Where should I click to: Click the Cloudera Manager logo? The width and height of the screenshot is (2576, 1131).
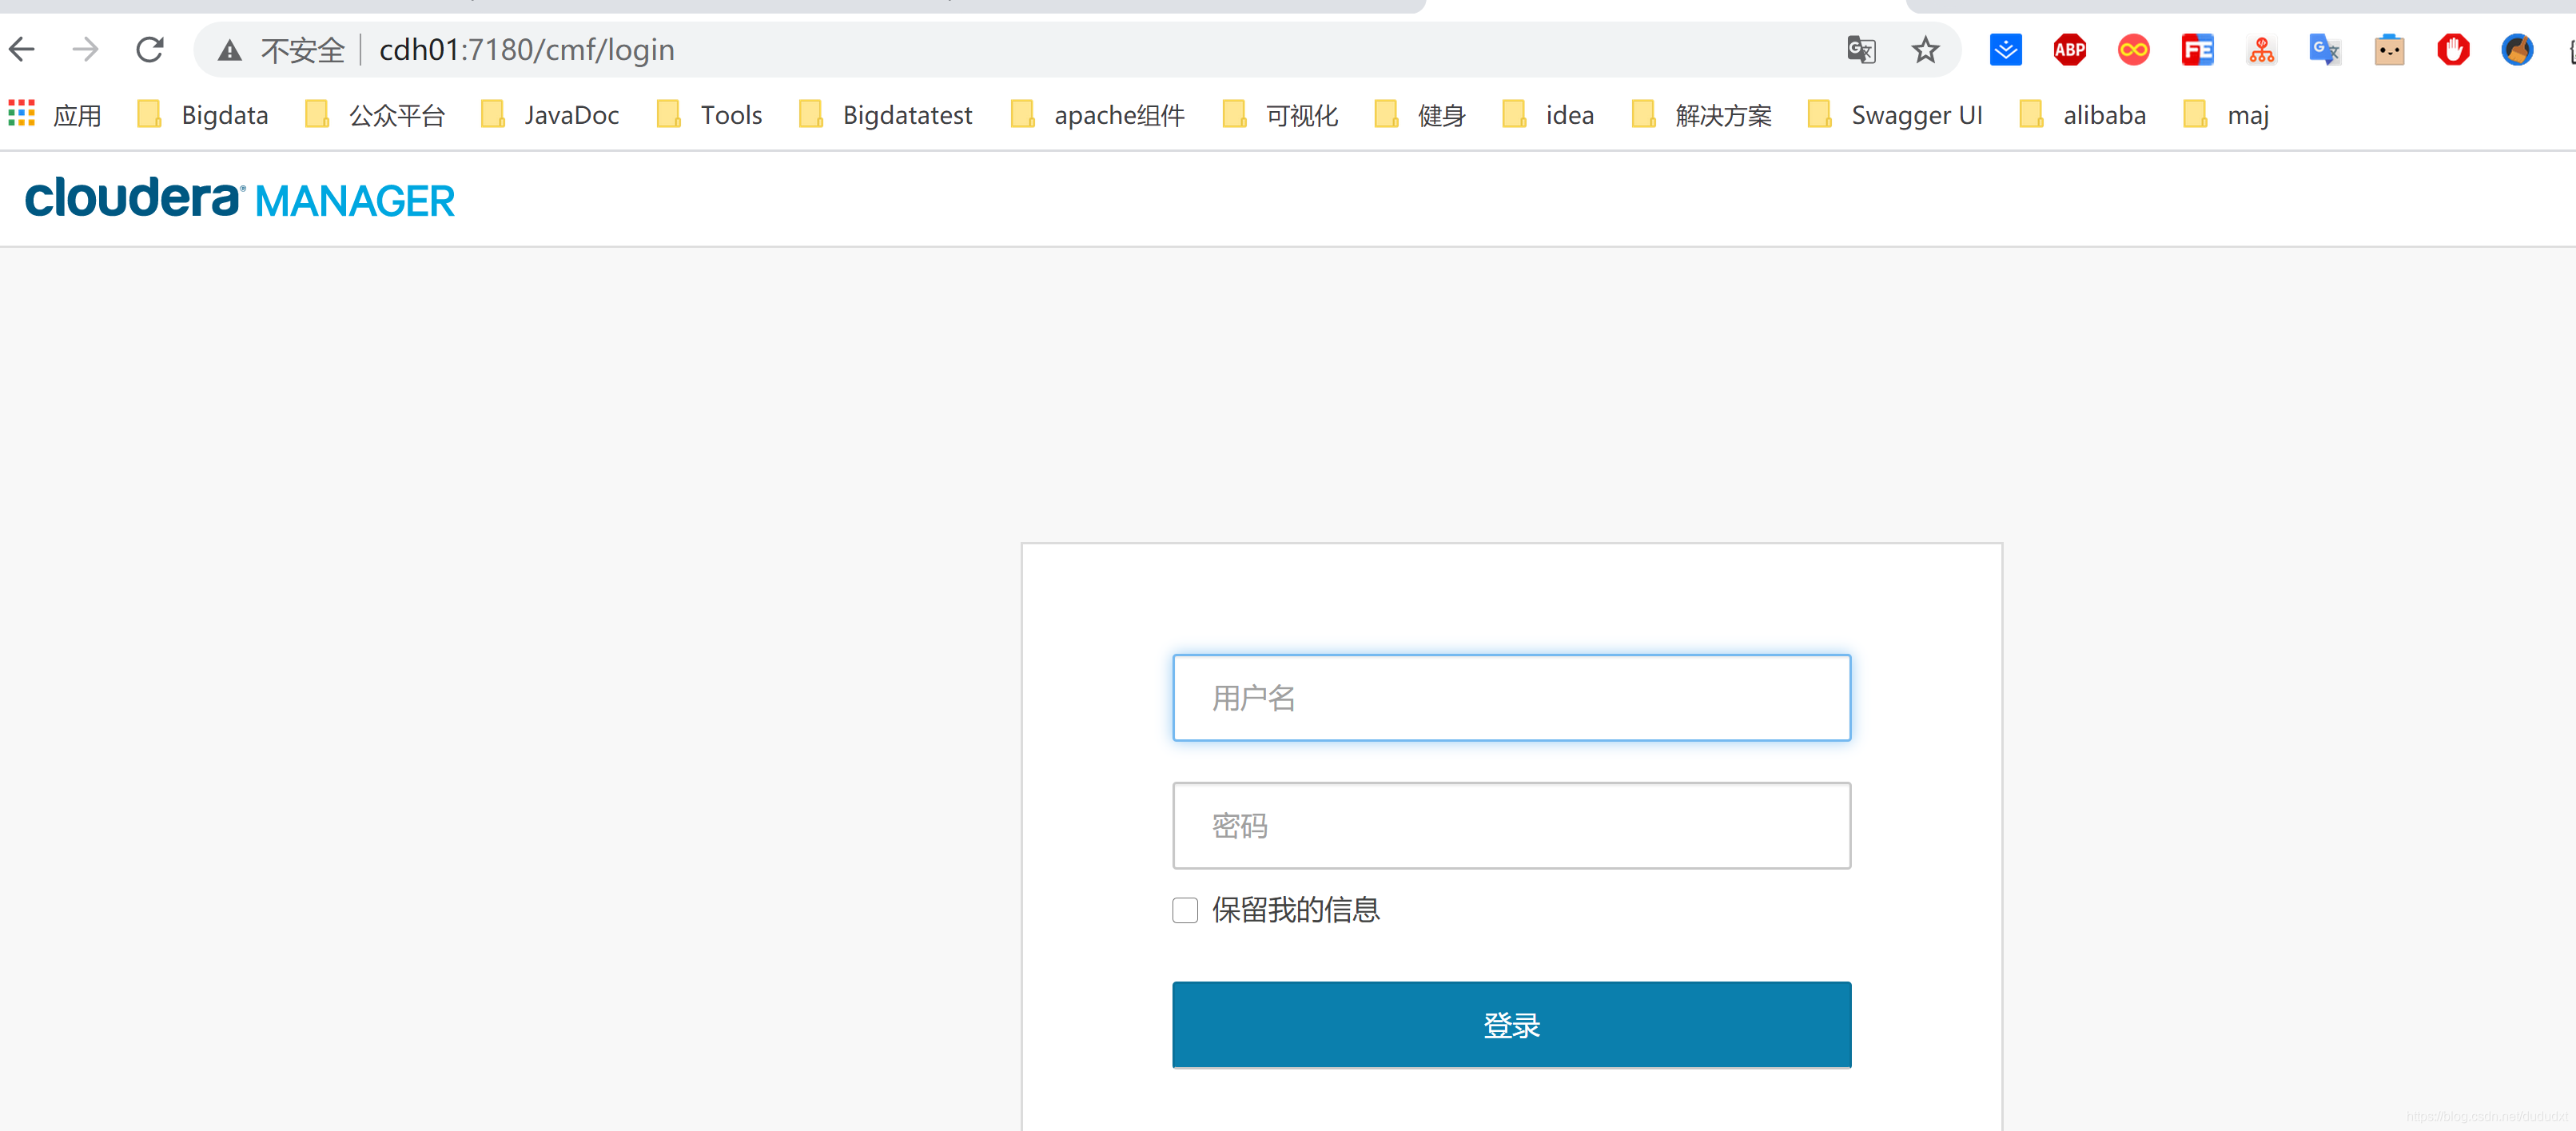click(x=240, y=200)
